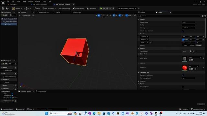The height and width of the screenshot is (116, 207).
Task: Open the Lit view mode selector
Action: coord(33,15)
